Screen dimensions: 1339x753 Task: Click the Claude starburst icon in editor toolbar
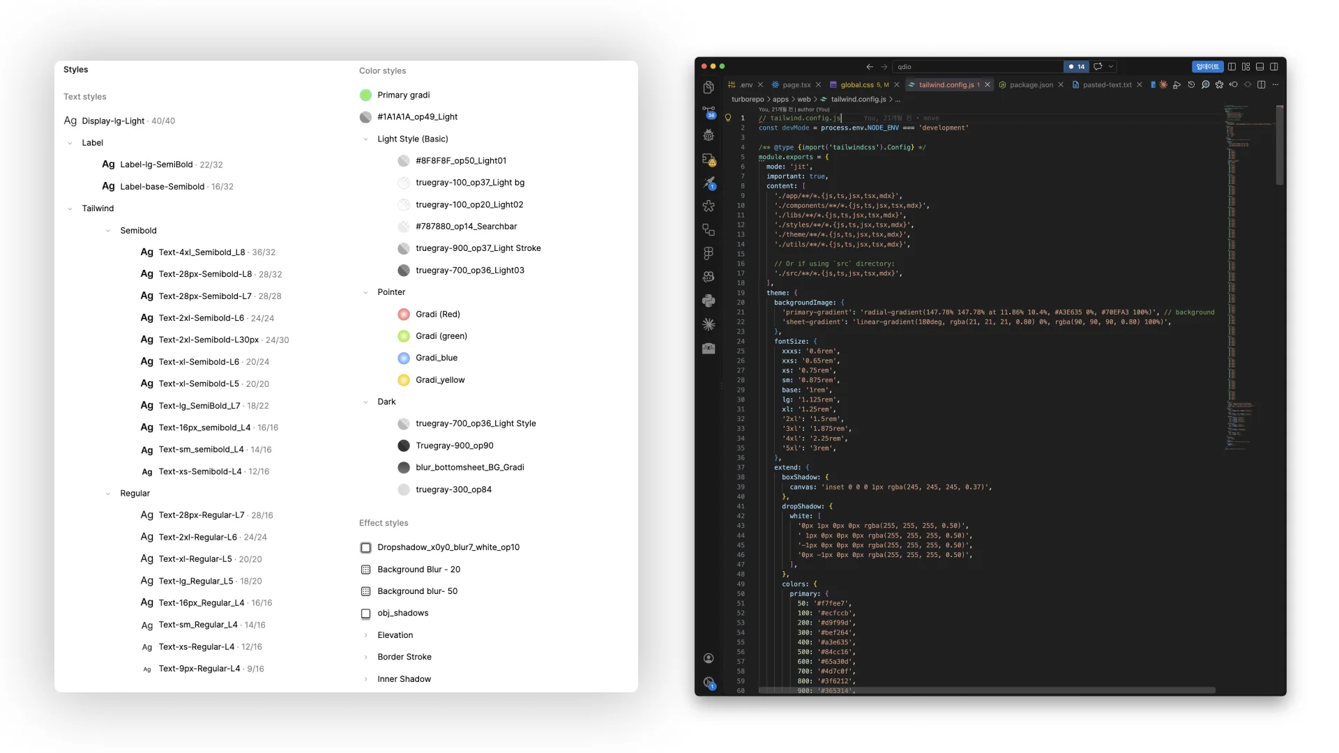[x=1163, y=84]
